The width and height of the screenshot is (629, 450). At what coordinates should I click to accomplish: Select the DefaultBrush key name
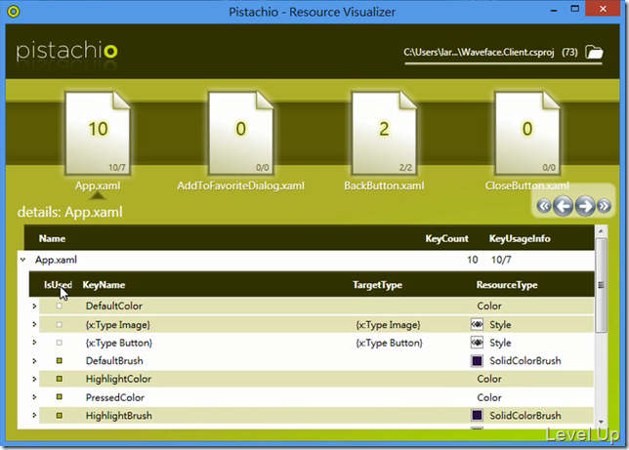click(x=114, y=360)
